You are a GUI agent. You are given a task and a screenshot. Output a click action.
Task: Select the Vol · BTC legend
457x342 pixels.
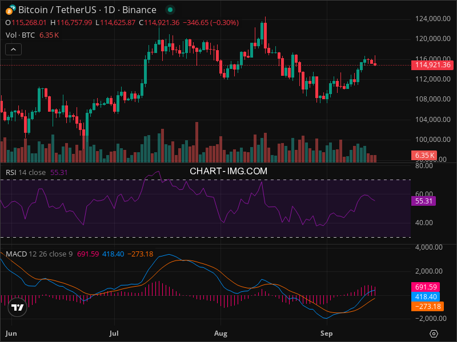pyautogui.click(x=20, y=35)
